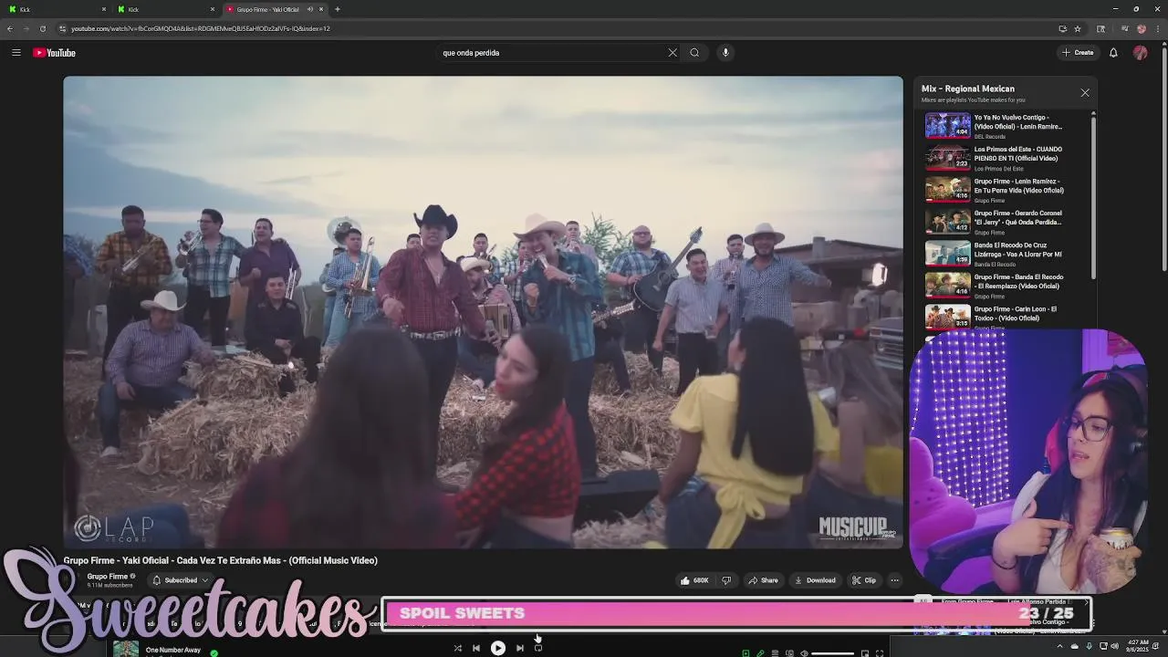This screenshot has width=1168, height=657.
Task: Select the Grupo Firme - Yaki Oficial tab
Action: point(266,9)
